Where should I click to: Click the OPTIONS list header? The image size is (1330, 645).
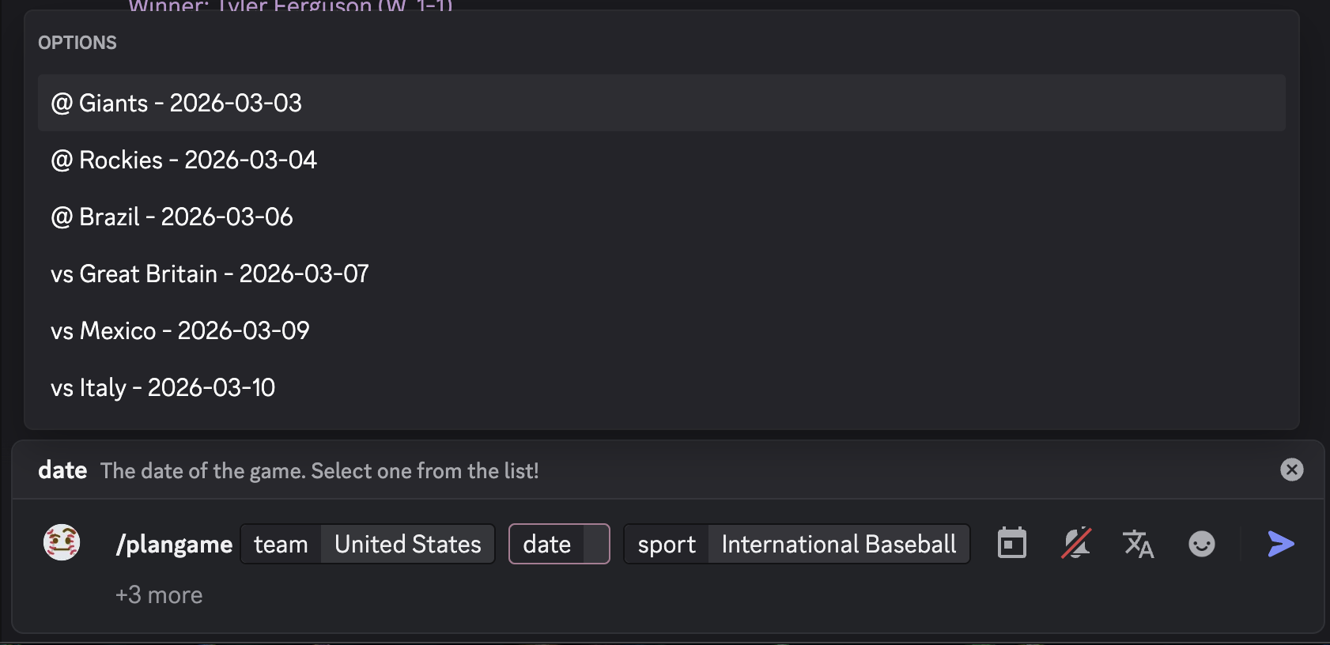[x=77, y=43]
